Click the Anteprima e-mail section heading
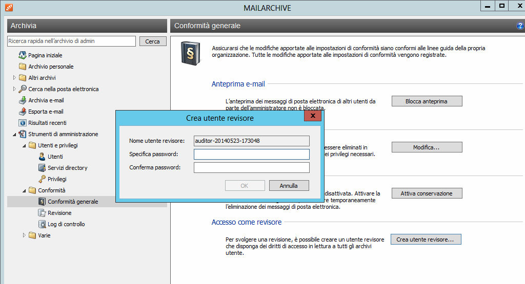The width and height of the screenshot is (525, 284). (238, 84)
